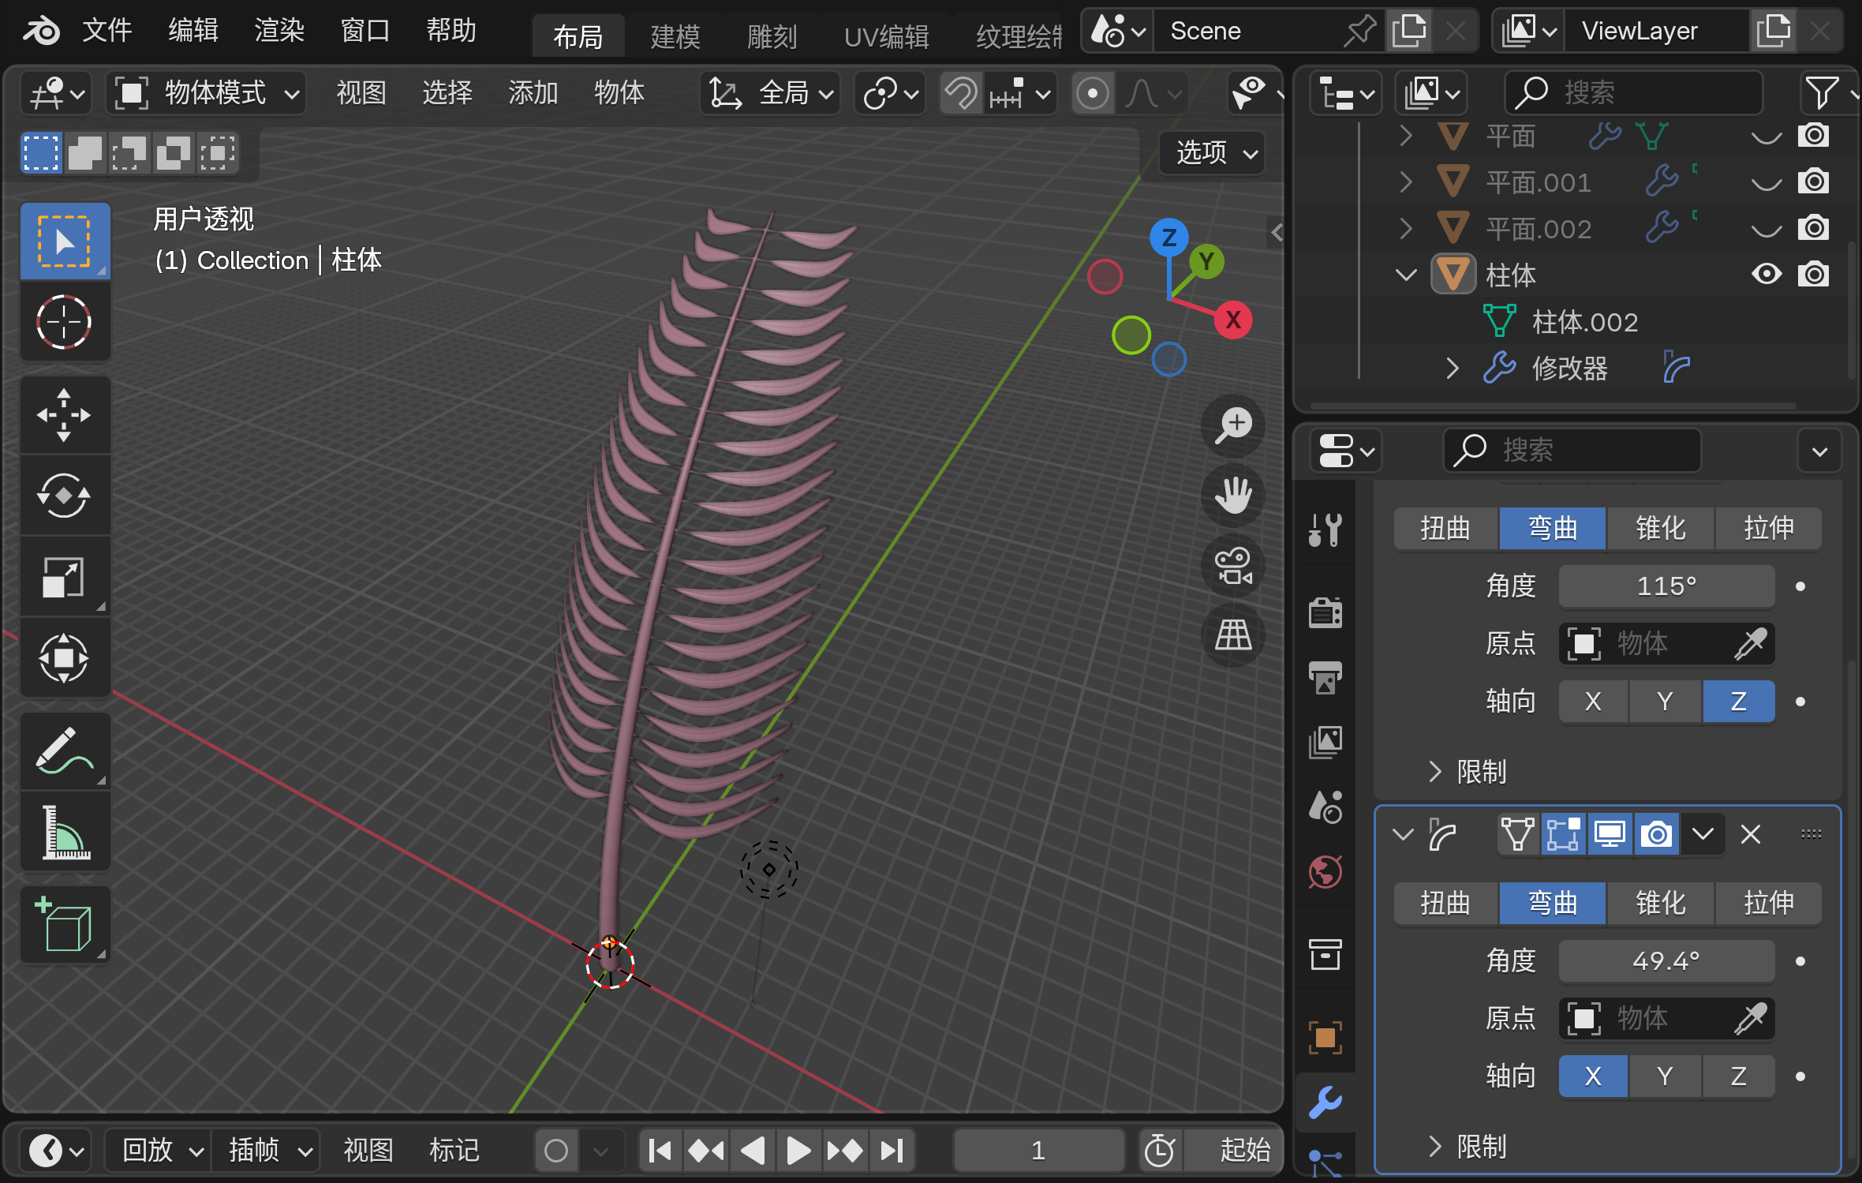Toggle render visibility of bottom modifier
The width and height of the screenshot is (1862, 1183).
point(1656,834)
